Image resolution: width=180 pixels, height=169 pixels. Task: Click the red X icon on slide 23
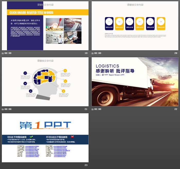point(72,137)
